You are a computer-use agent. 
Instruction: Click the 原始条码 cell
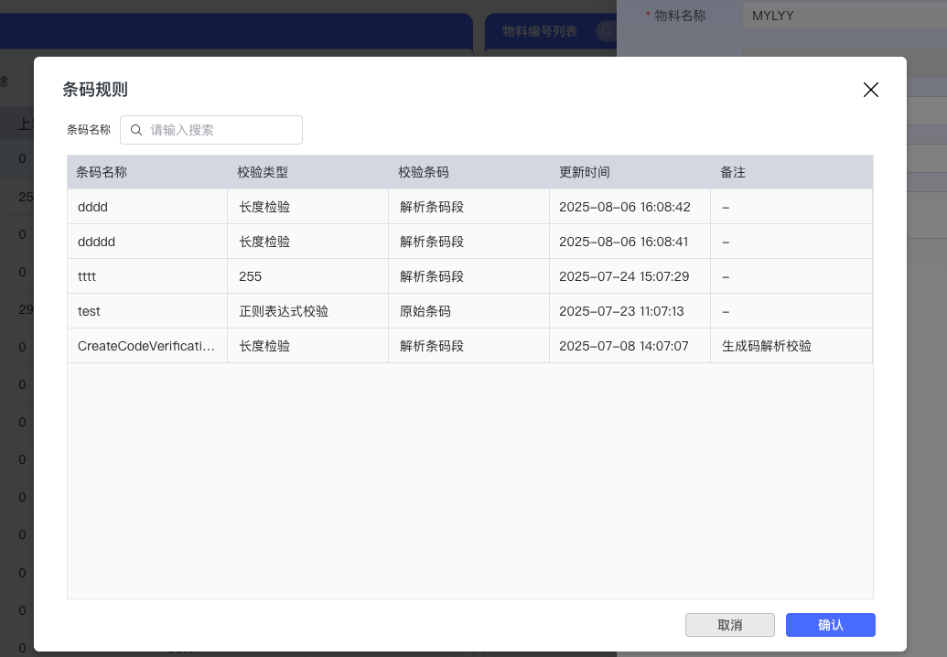pos(425,311)
